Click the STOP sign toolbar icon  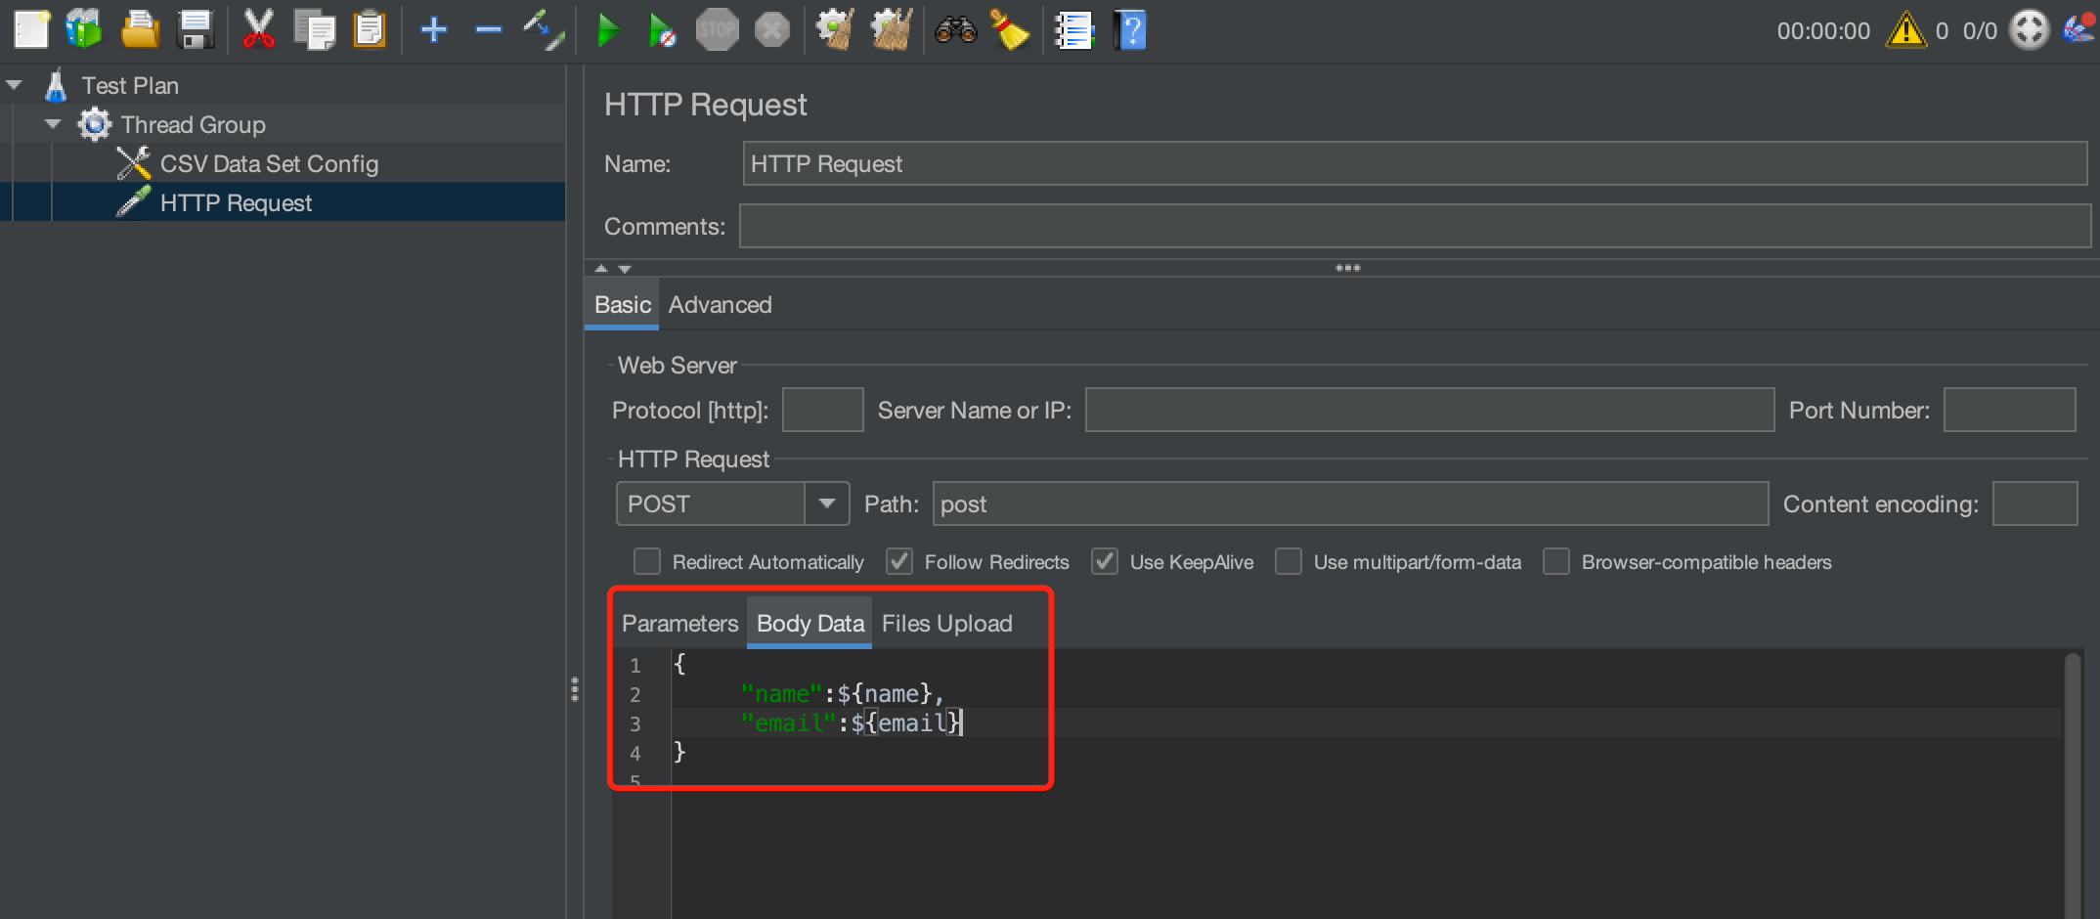(x=718, y=29)
